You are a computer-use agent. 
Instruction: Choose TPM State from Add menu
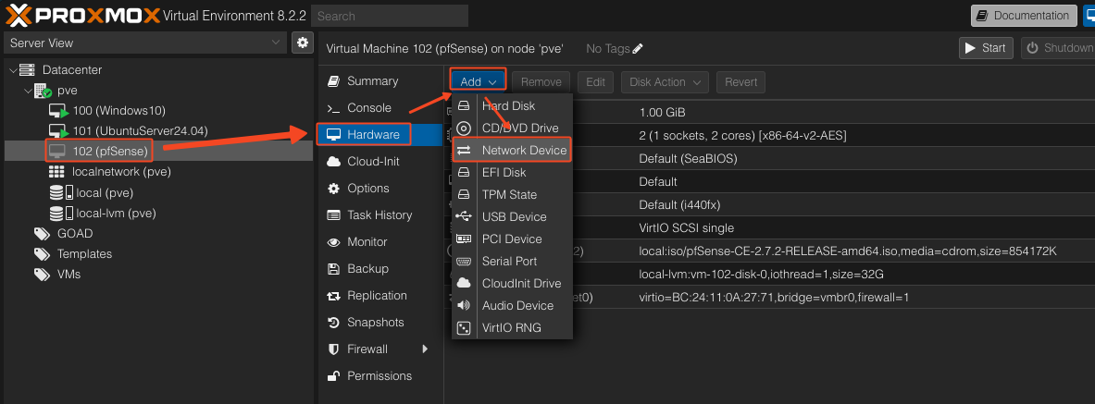point(512,195)
